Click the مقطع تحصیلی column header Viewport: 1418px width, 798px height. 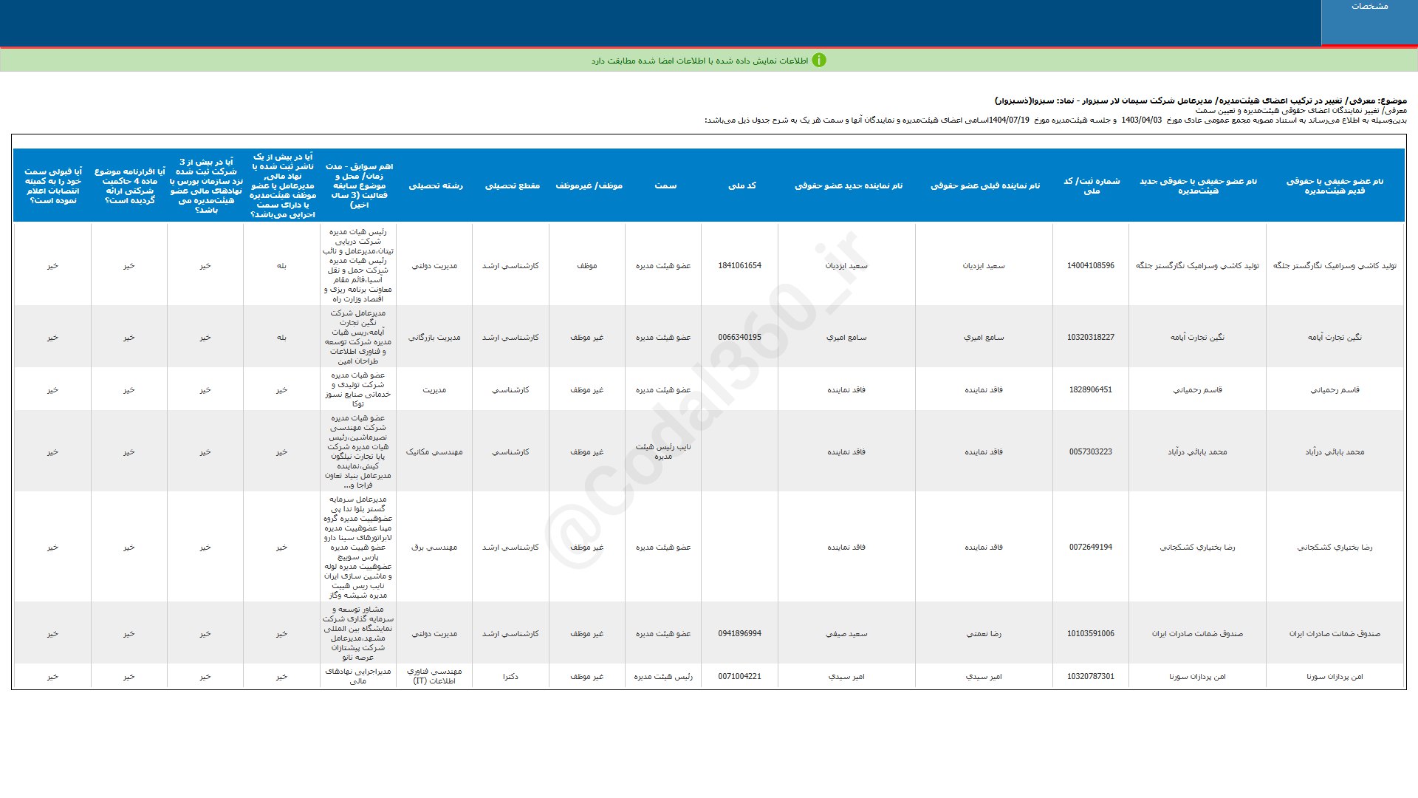[512, 185]
